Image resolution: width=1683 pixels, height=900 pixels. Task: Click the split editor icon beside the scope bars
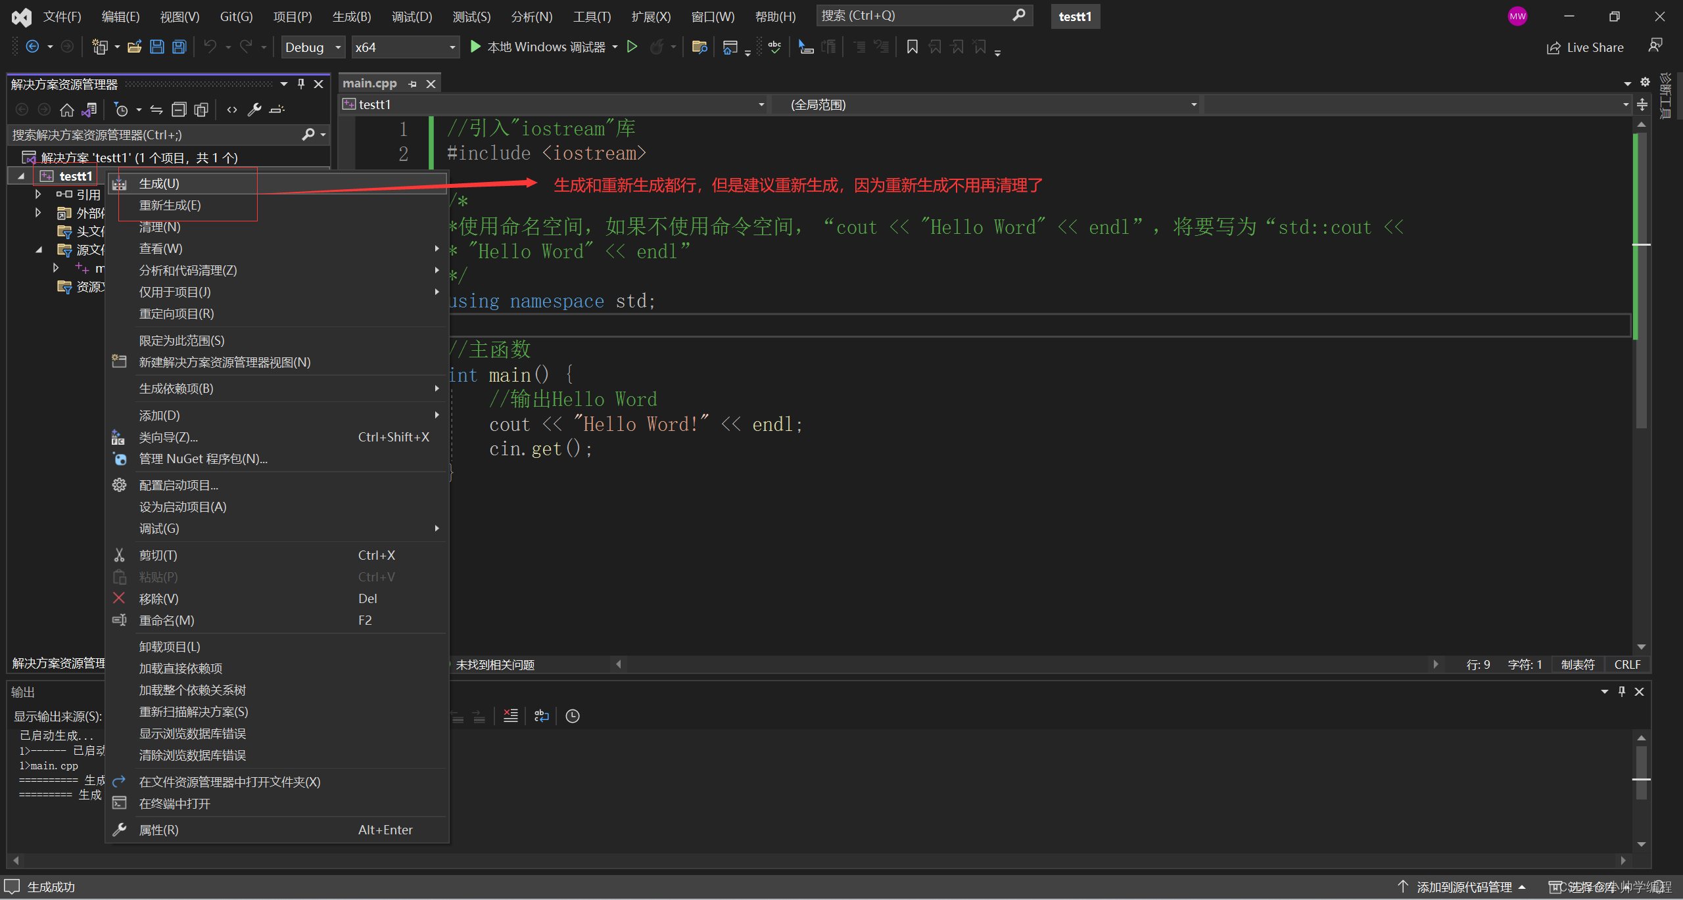[1642, 104]
